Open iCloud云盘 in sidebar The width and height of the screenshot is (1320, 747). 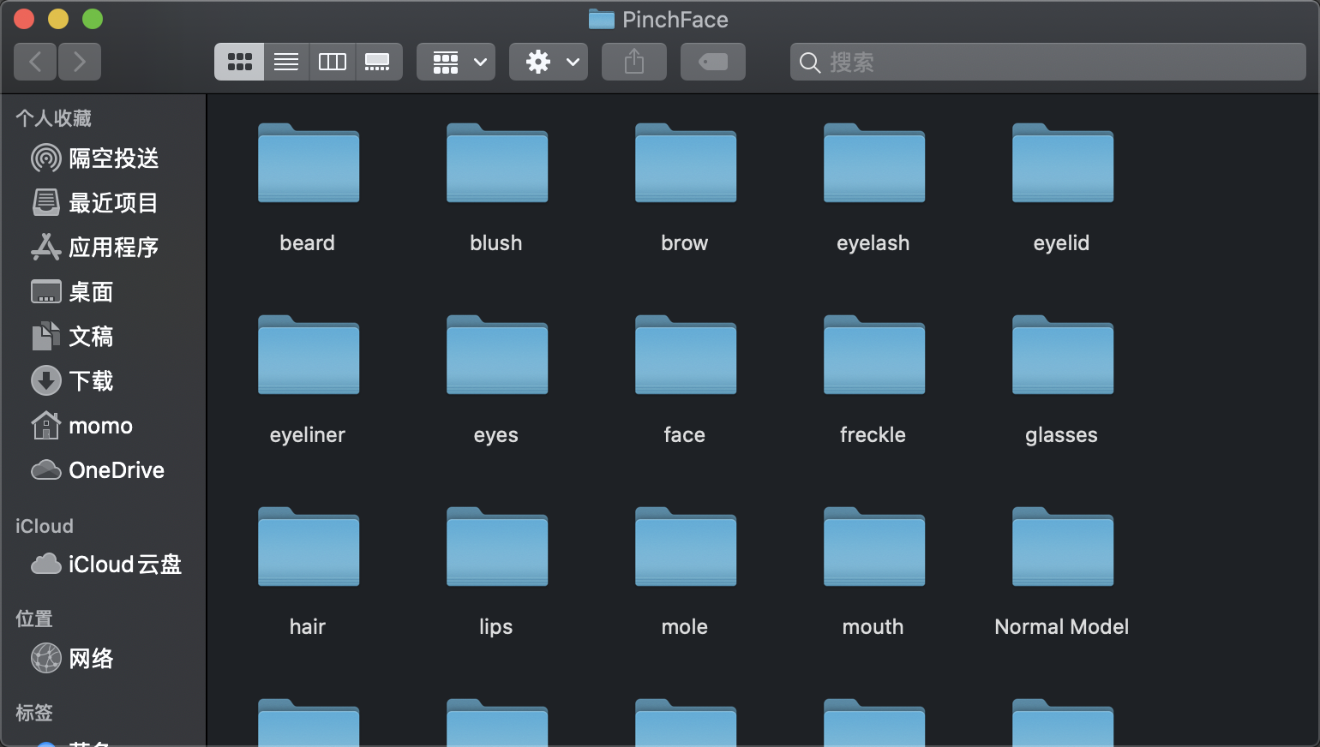pos(103,565)
